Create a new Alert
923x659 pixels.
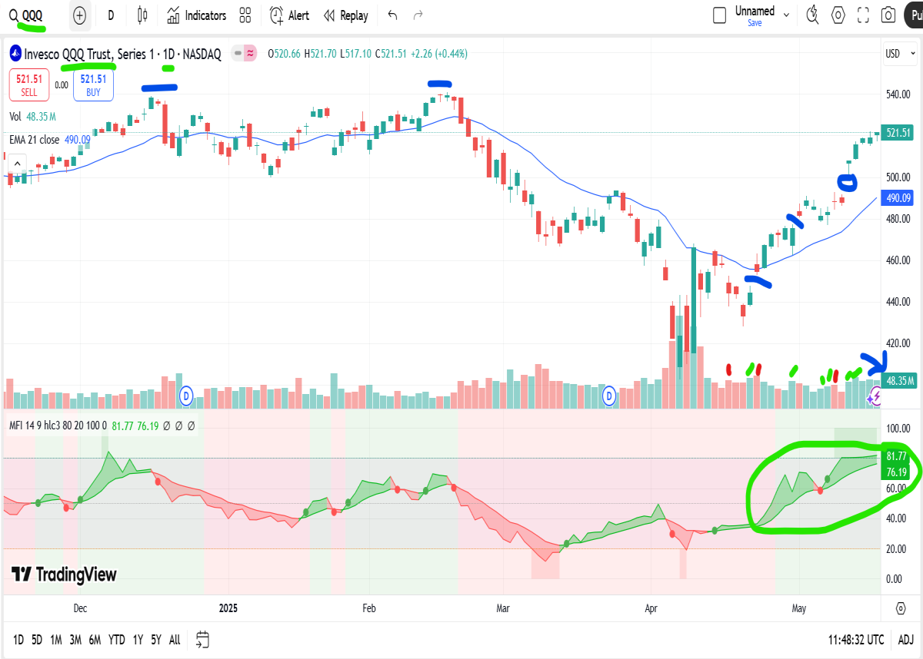pyautogui.click(x=289, y=15)
